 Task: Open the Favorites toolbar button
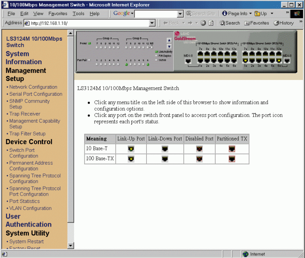pyautogui.click(x=257, y=23)
